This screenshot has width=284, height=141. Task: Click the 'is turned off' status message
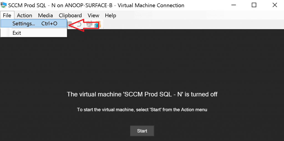(x=142, y=94)
